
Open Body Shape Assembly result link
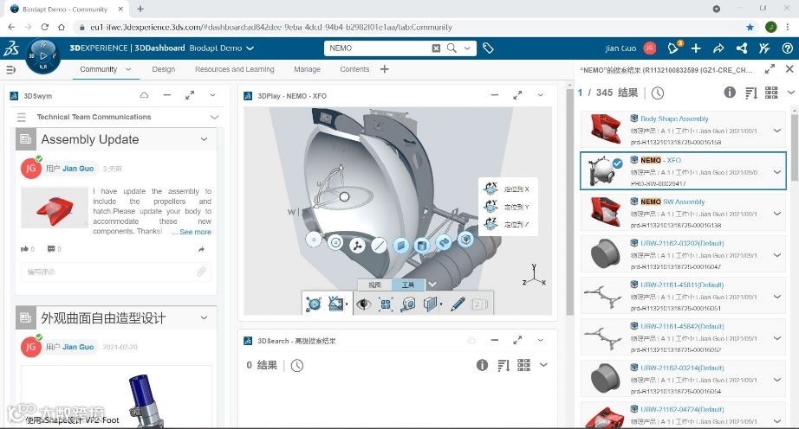coord(674,118)
